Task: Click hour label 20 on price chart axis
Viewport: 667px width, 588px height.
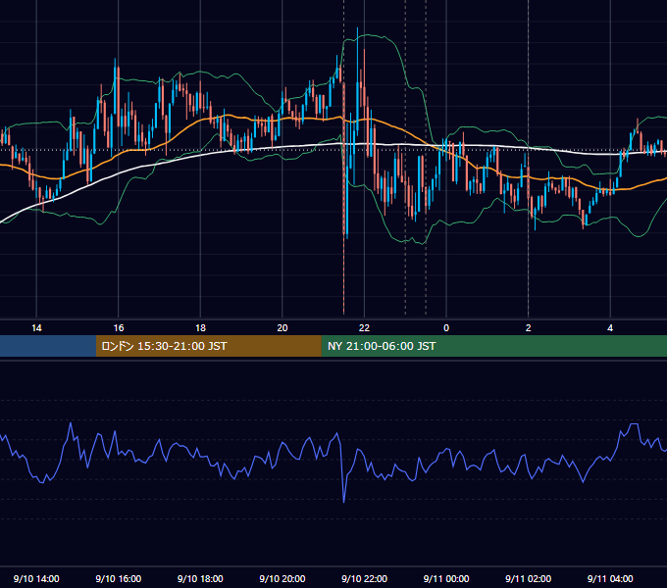Action: coord(282,328)
